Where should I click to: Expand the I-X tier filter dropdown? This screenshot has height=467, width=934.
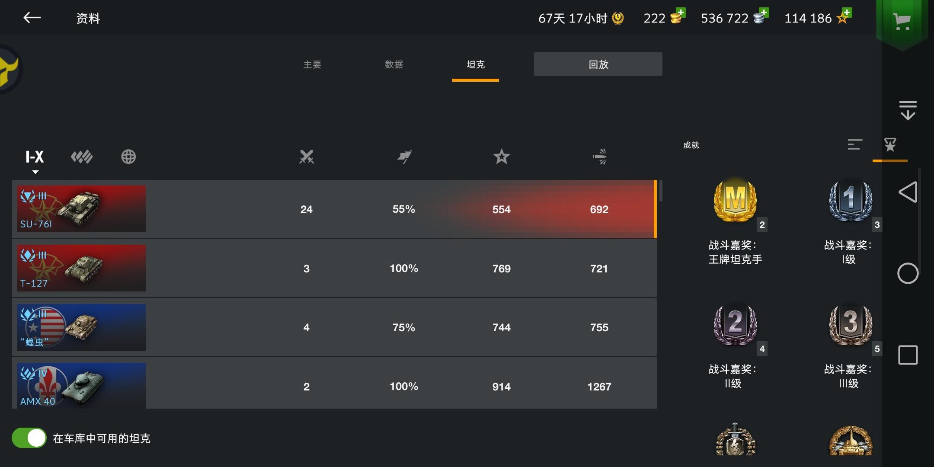click(35, 160)
